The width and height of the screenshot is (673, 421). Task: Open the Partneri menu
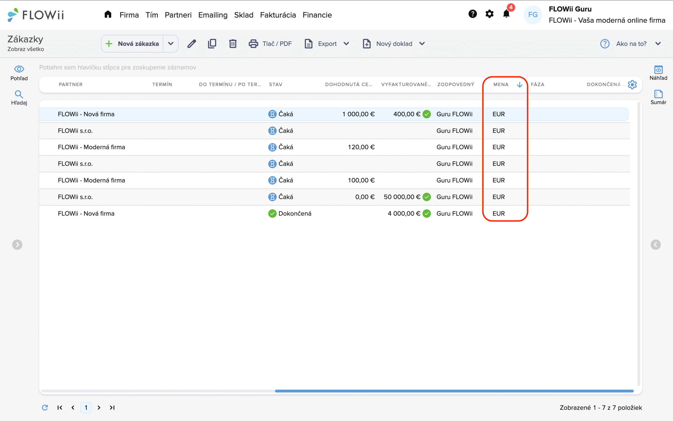(178, 15)
